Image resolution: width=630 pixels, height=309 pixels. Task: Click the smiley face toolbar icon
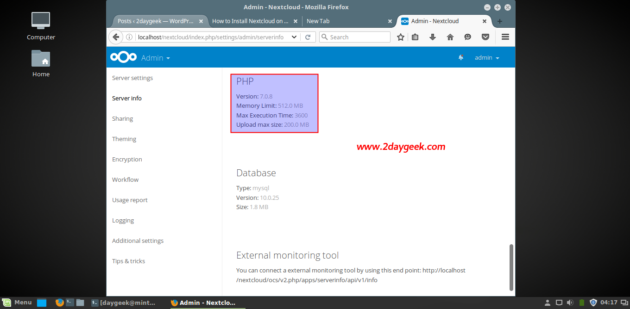[468, 37]
